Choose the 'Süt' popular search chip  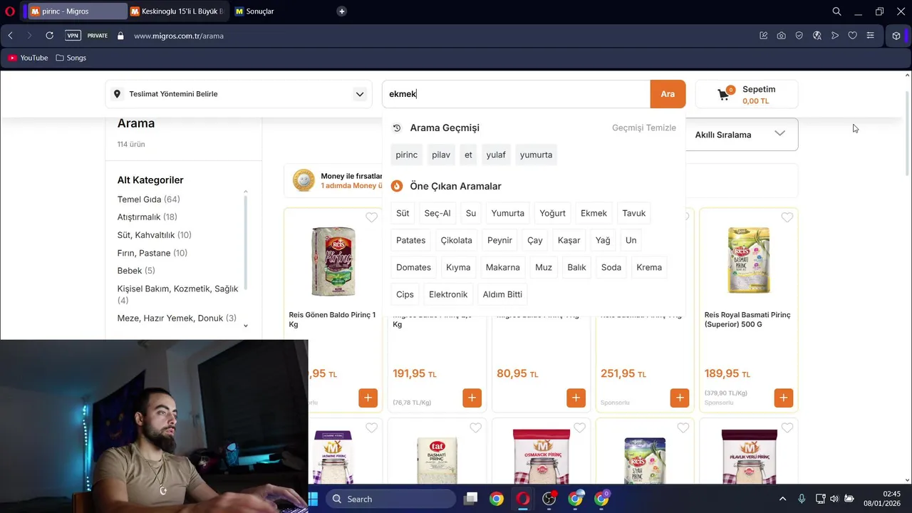coord(403,213)
